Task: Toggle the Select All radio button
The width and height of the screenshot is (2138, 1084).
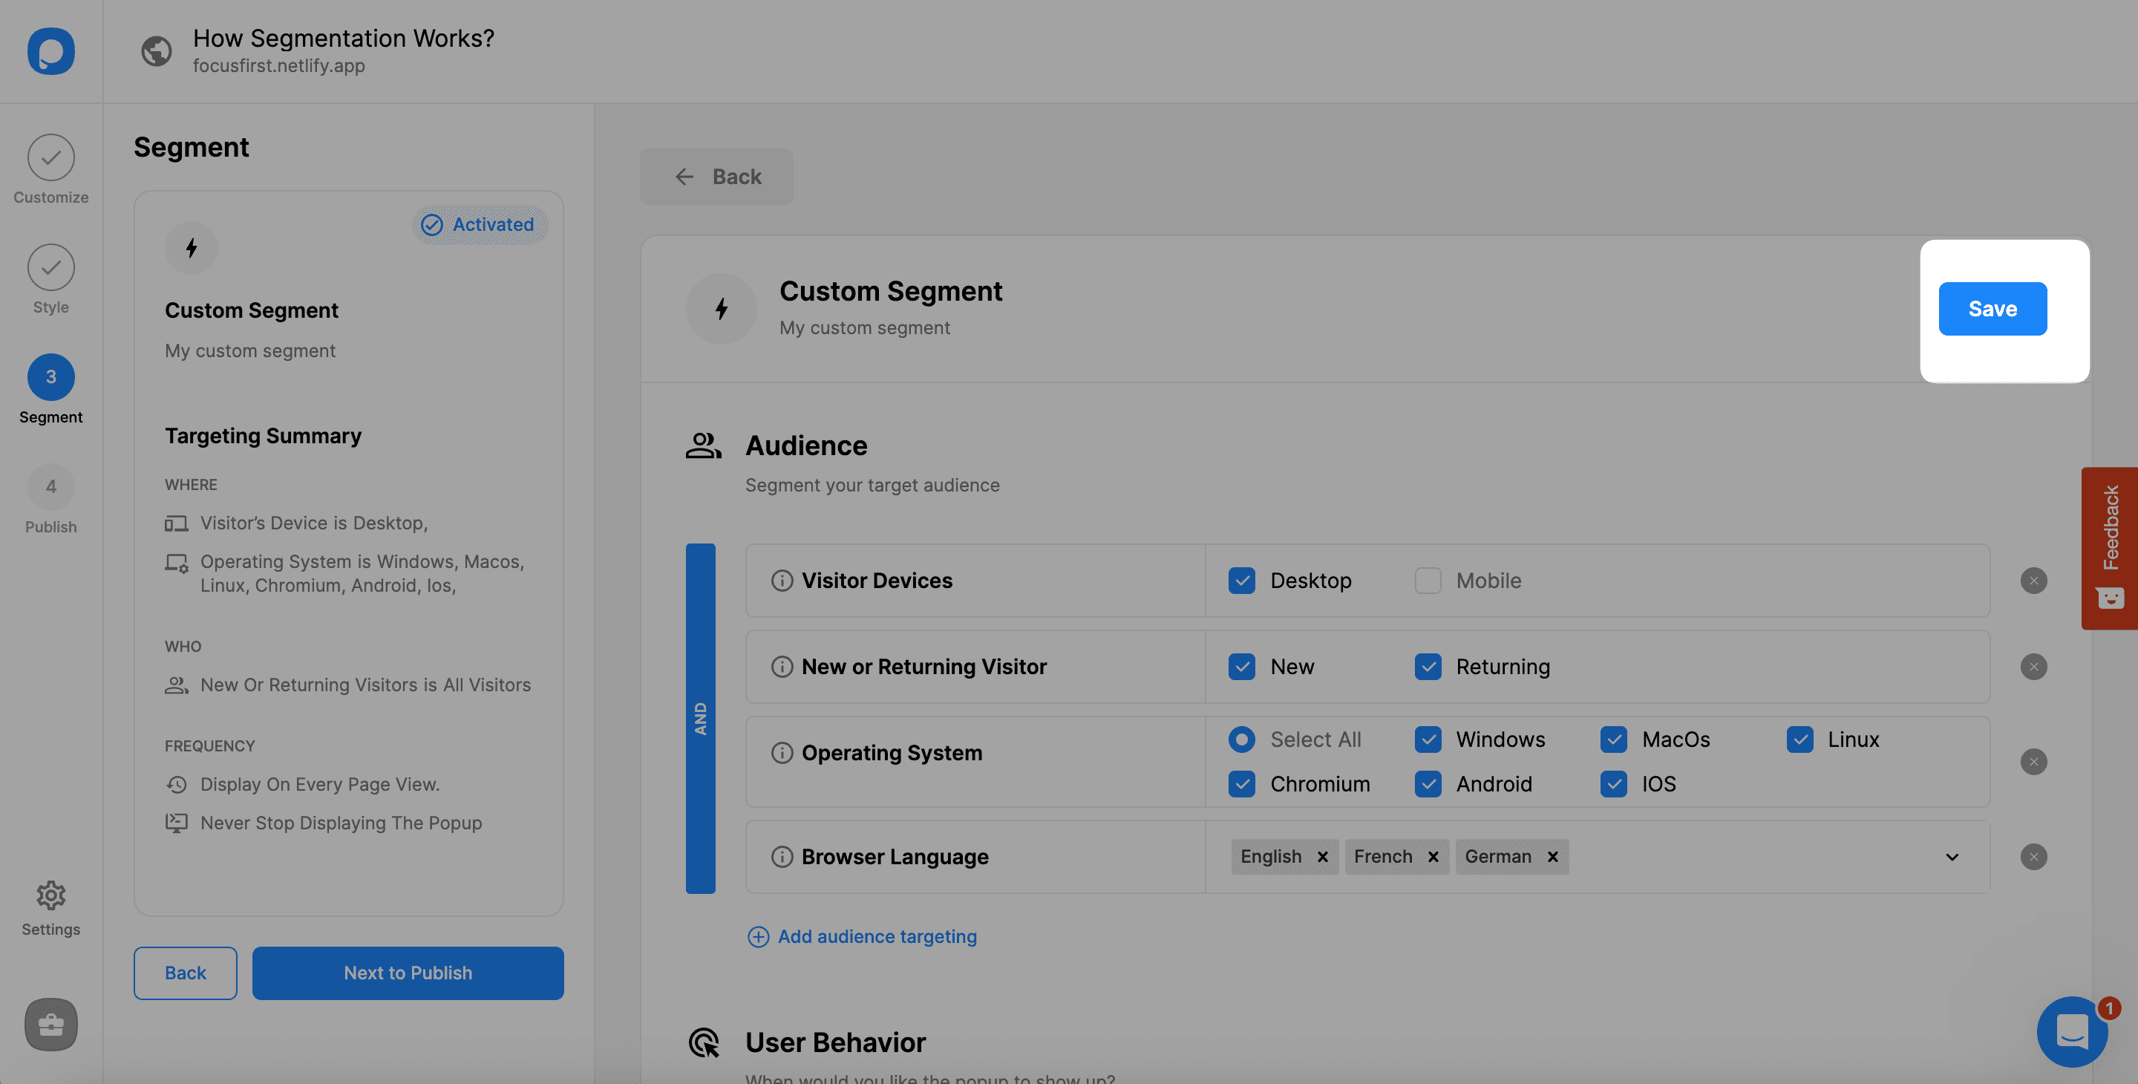Action: (1242, 739)
